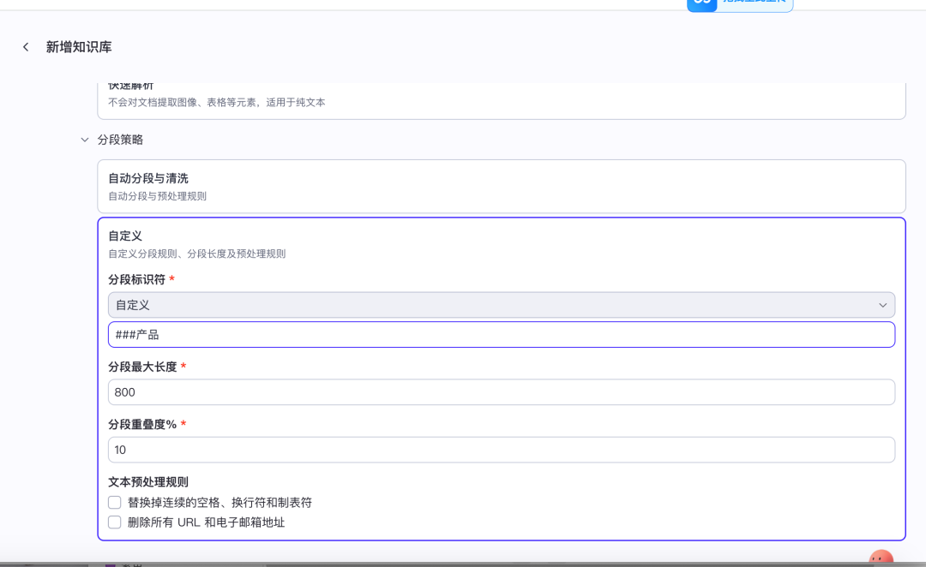Click the 自定义分段规则、分段长度及预处理规则 description
This screenshot has height=567, width=926.
(x=196, y=254)
